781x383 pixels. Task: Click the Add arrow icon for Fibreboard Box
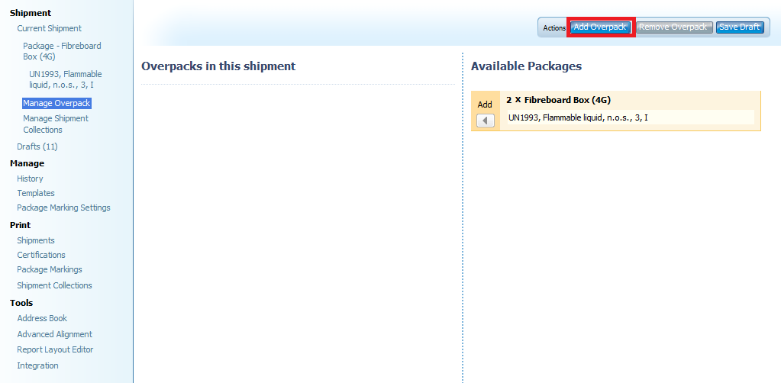(486, 121)
